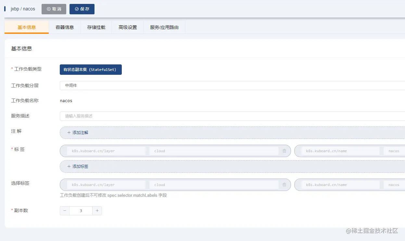405x241 pixels.
Task: Click trash icon in the 选择标签 layer row
Action: tap(284, 185)
